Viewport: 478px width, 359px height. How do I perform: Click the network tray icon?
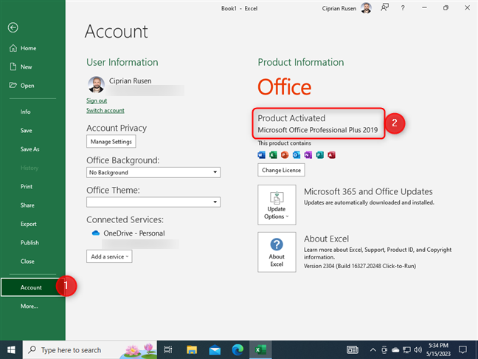[406, 350]
